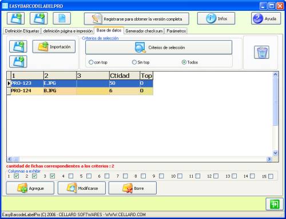Click the Importación button
Screen dimensions: 286x219
click(x=54, y=47)
